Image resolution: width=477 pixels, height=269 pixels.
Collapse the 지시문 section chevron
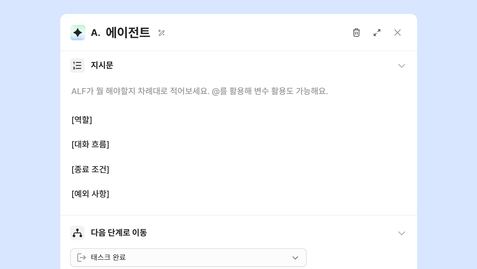tap(401, 66)
